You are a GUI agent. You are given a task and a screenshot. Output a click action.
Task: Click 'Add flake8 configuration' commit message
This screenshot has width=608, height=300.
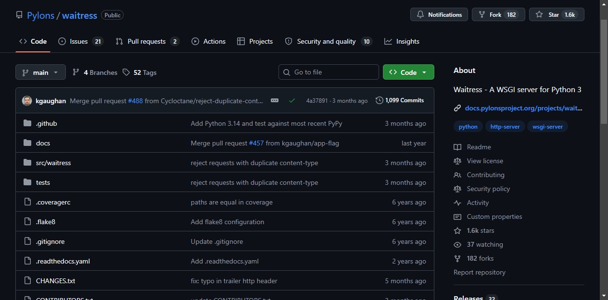pyautogui.click(x=228, y=222)
